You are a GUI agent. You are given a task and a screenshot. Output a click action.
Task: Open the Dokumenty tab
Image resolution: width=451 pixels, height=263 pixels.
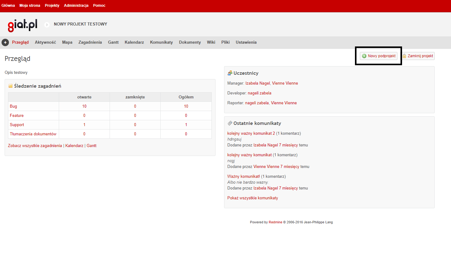pos(190,42)
